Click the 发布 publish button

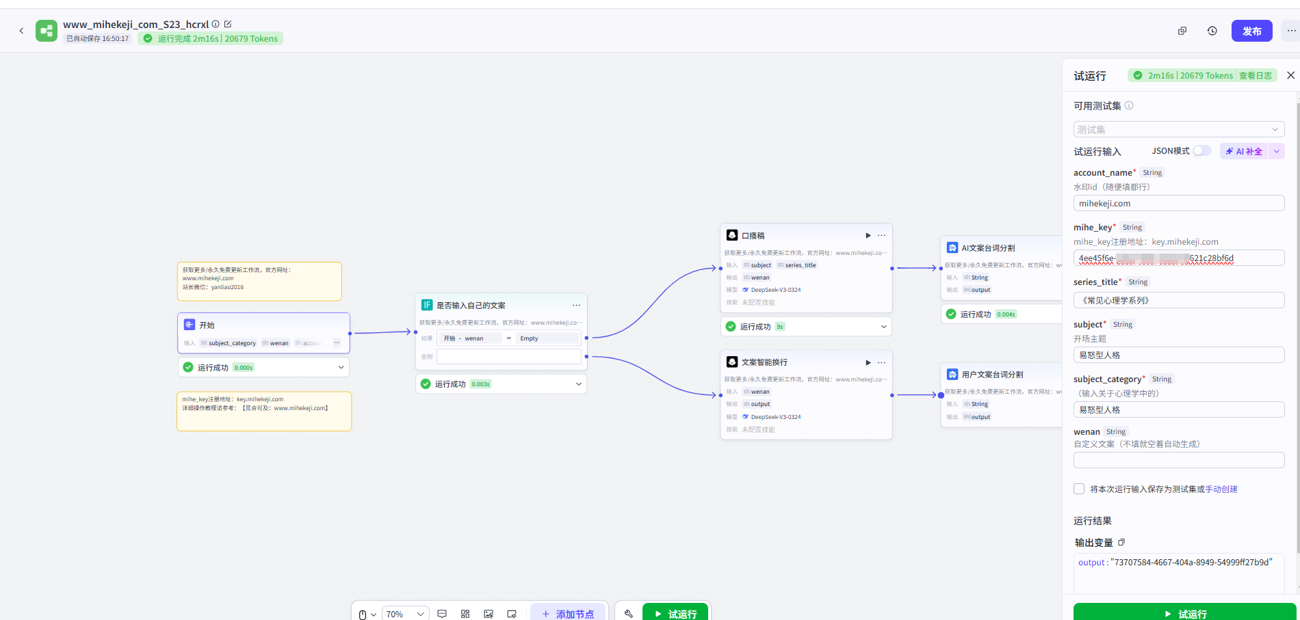point(1251,31)
